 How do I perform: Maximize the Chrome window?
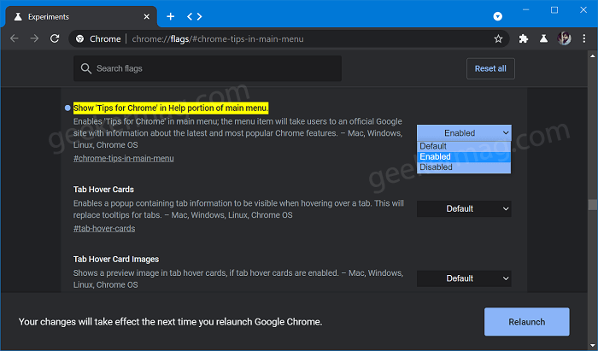554,10
